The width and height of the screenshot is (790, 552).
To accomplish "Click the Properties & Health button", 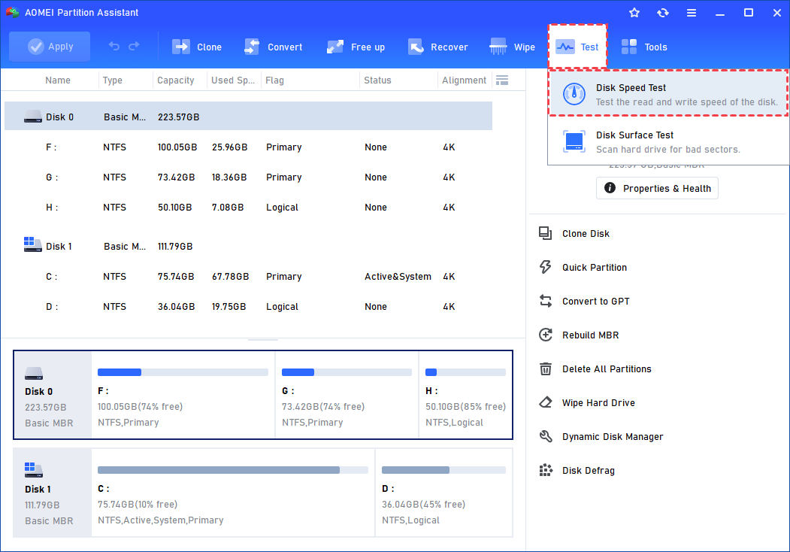I will (x=657, y=188).
